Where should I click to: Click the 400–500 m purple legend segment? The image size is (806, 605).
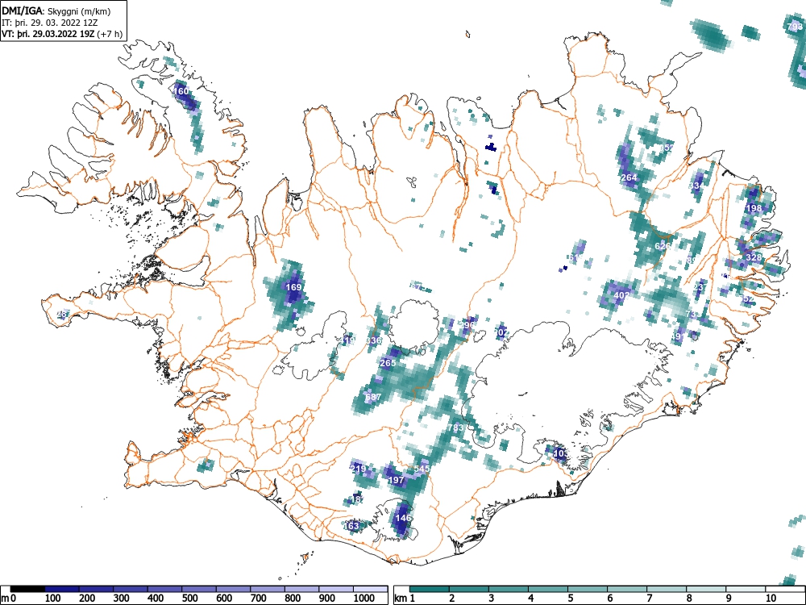[165, 589]
